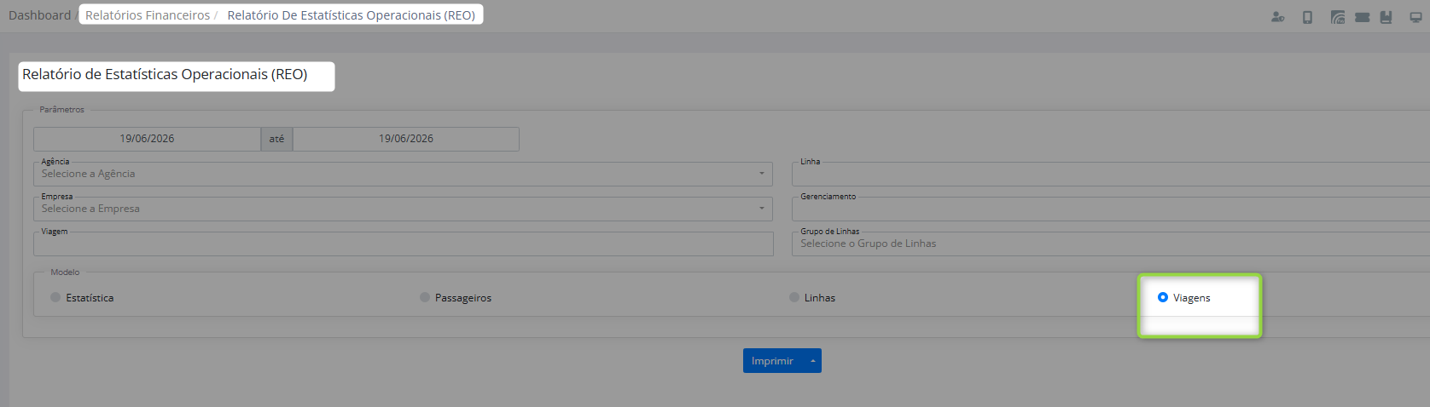Open the Relatórios Financeiros breadcrumb

(x=148, y=15)
